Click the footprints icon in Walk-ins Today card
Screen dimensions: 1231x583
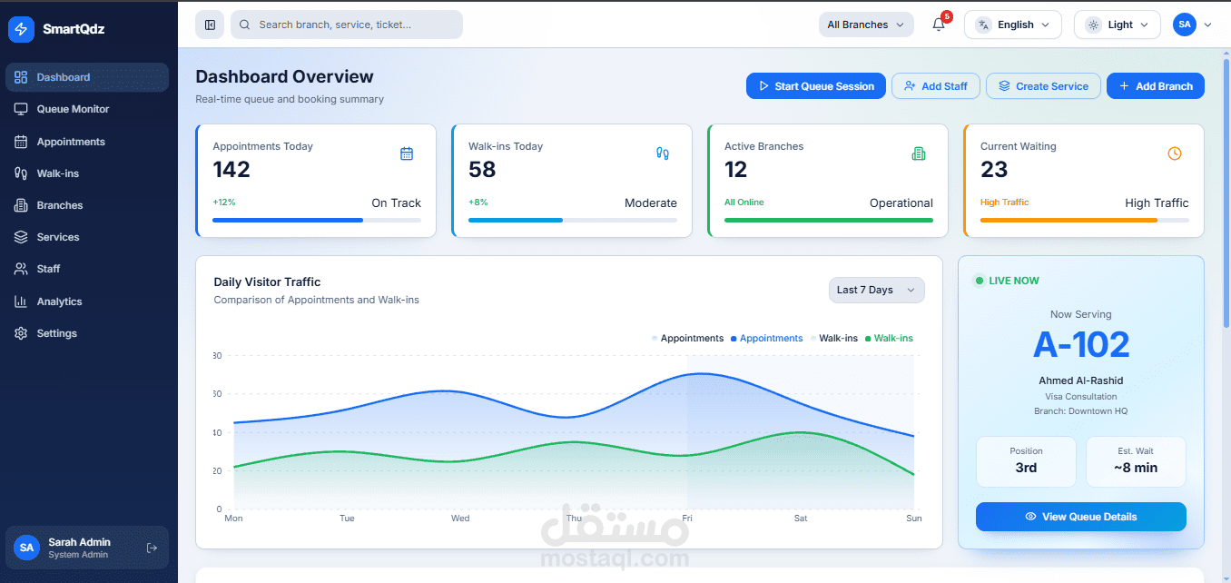tap(663, 153)
